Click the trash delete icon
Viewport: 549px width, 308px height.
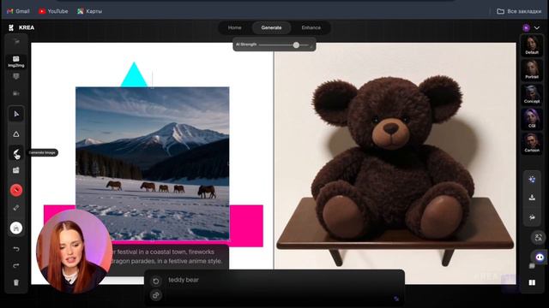[x=16, y=282]
